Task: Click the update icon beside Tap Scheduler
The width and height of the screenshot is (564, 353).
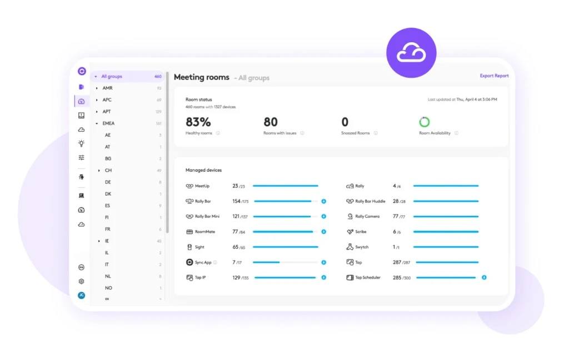Action: (x=484, y=277)
